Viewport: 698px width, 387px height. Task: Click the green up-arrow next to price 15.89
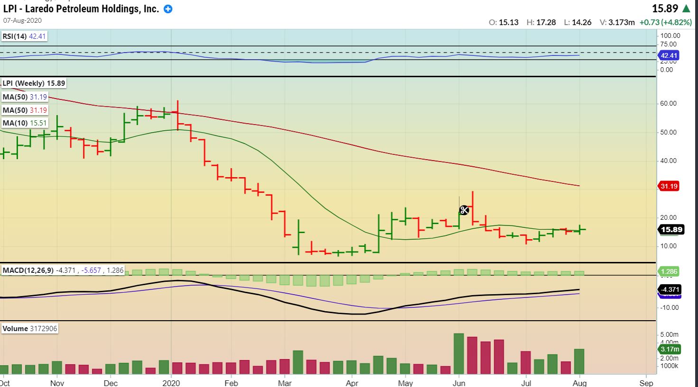pos(686,8)
